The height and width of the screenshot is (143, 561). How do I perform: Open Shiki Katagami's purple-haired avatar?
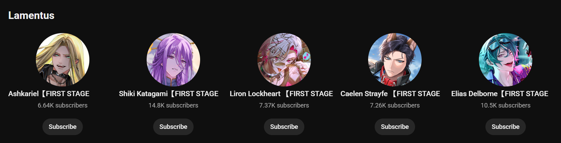[x=173, y=60]
